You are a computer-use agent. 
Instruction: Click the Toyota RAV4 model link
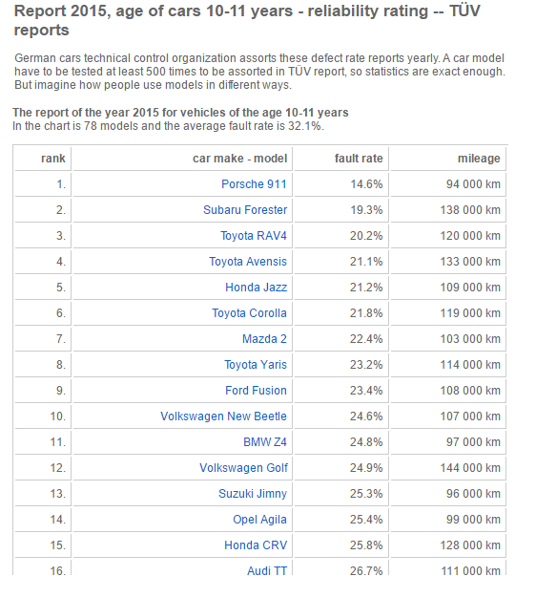pos(254,236)
